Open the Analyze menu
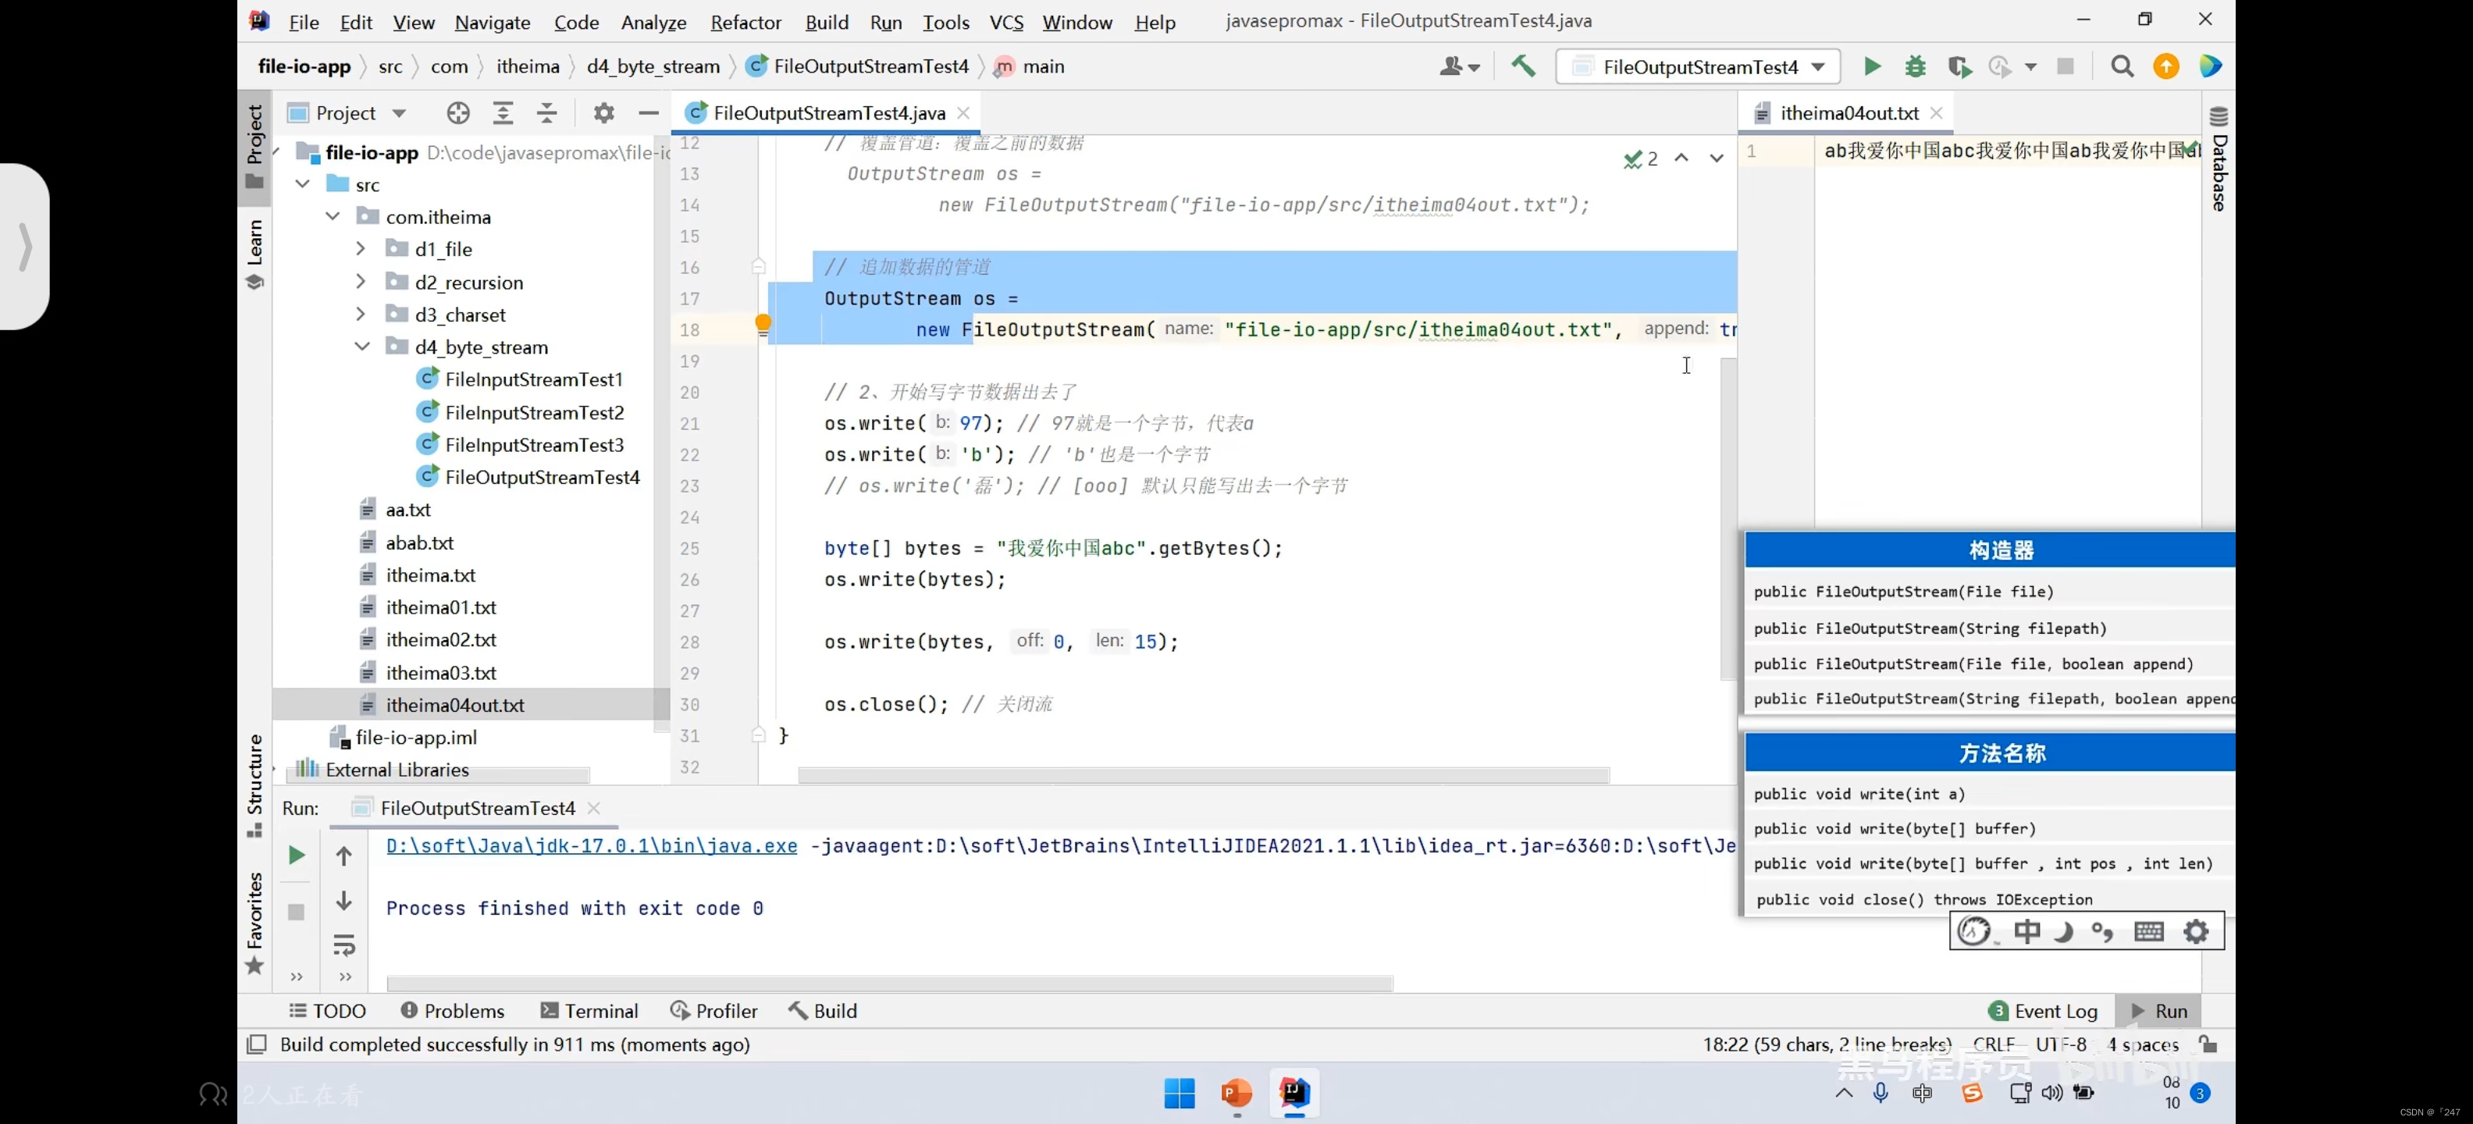The image size is (2473, 1124). [x=654, y=21]
